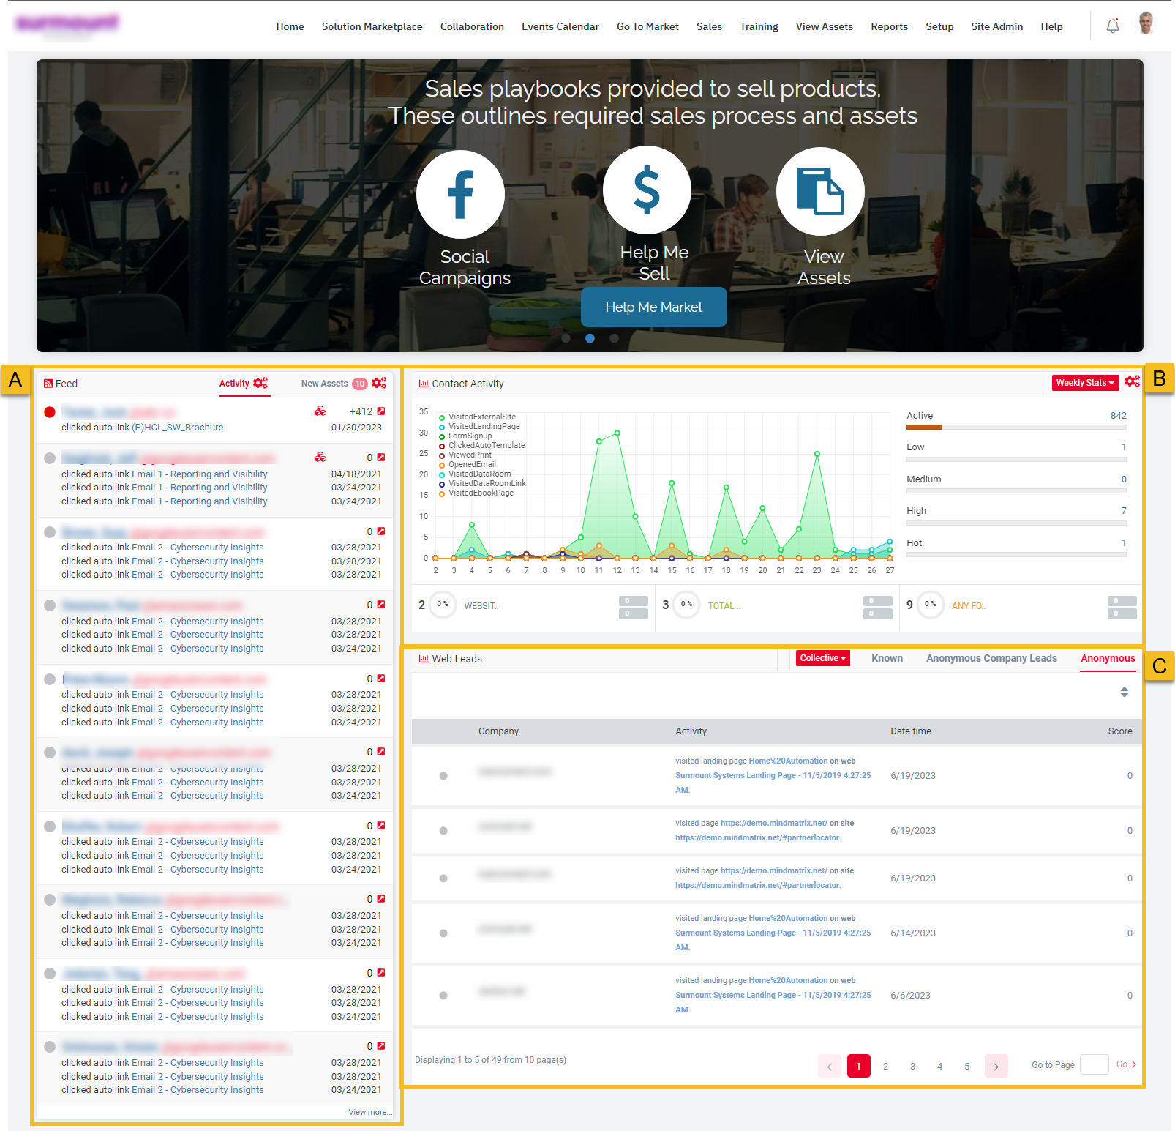
Task: Click the Hot level progress bar
Action: [1016, 555]
